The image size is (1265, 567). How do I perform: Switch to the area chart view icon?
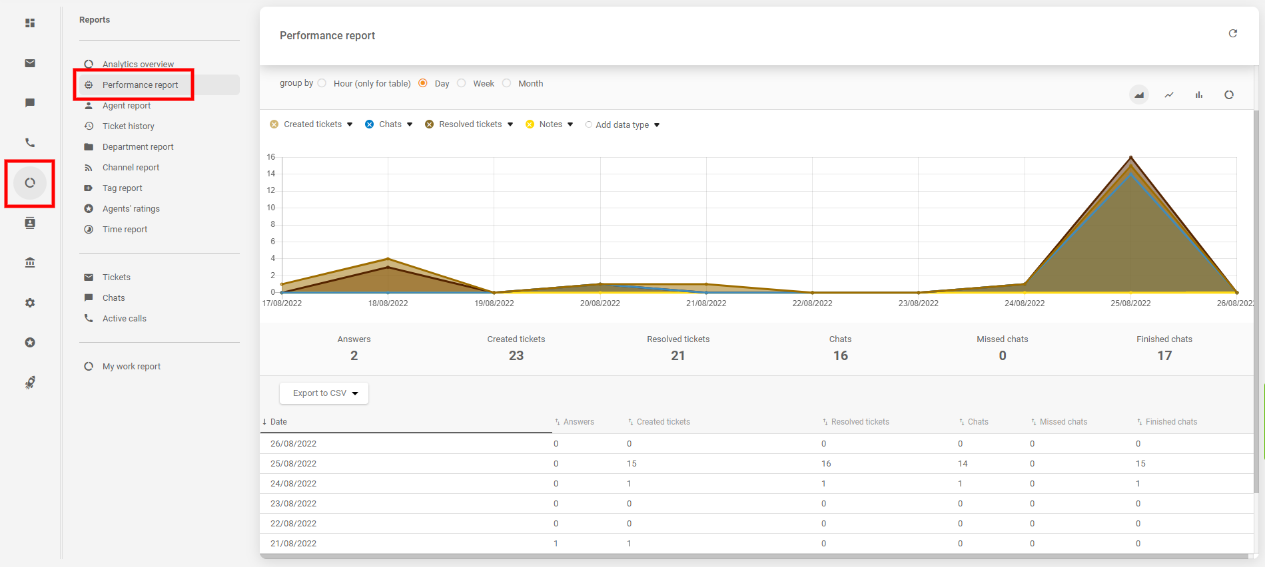pyautogui.click(x=1139, y=95)
